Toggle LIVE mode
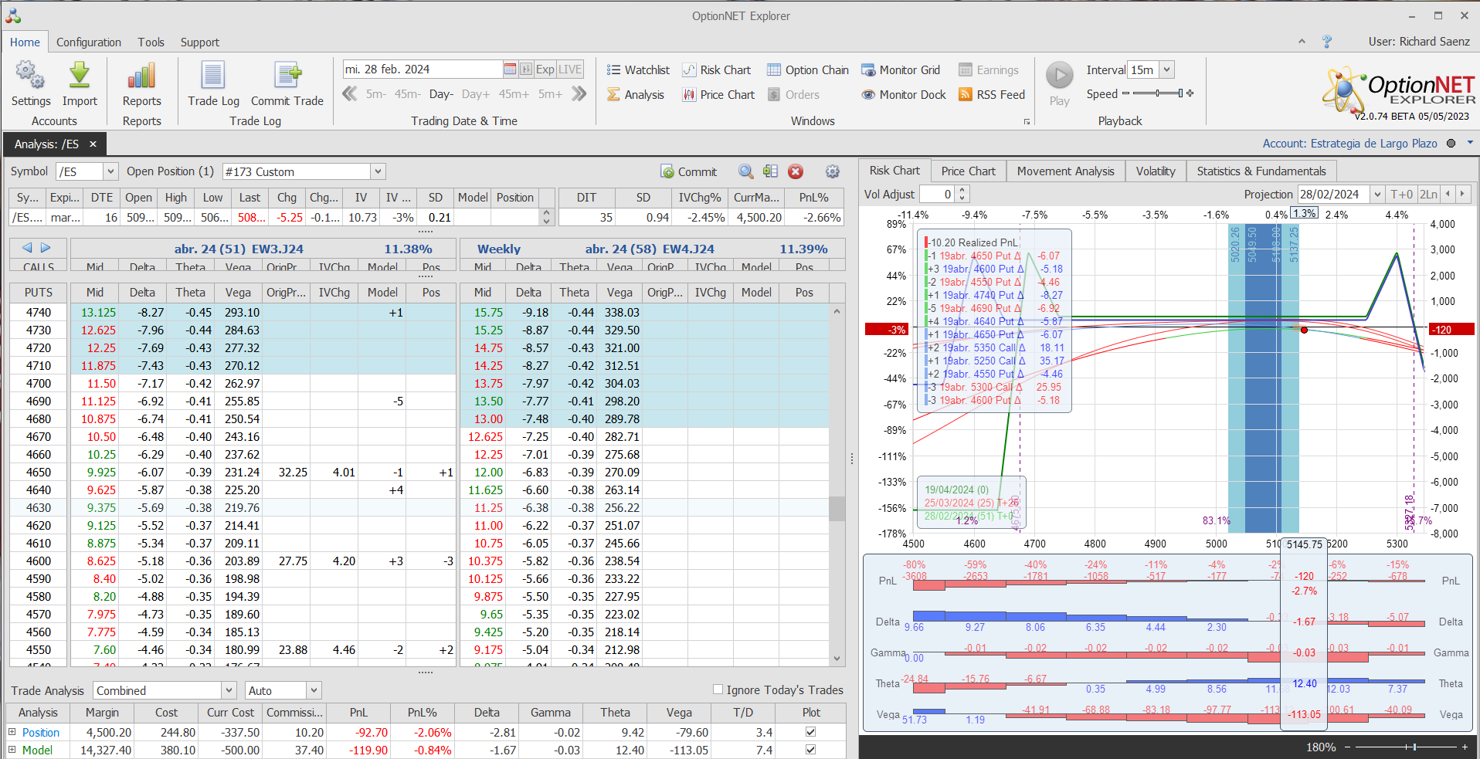 (x=570, y=69)
